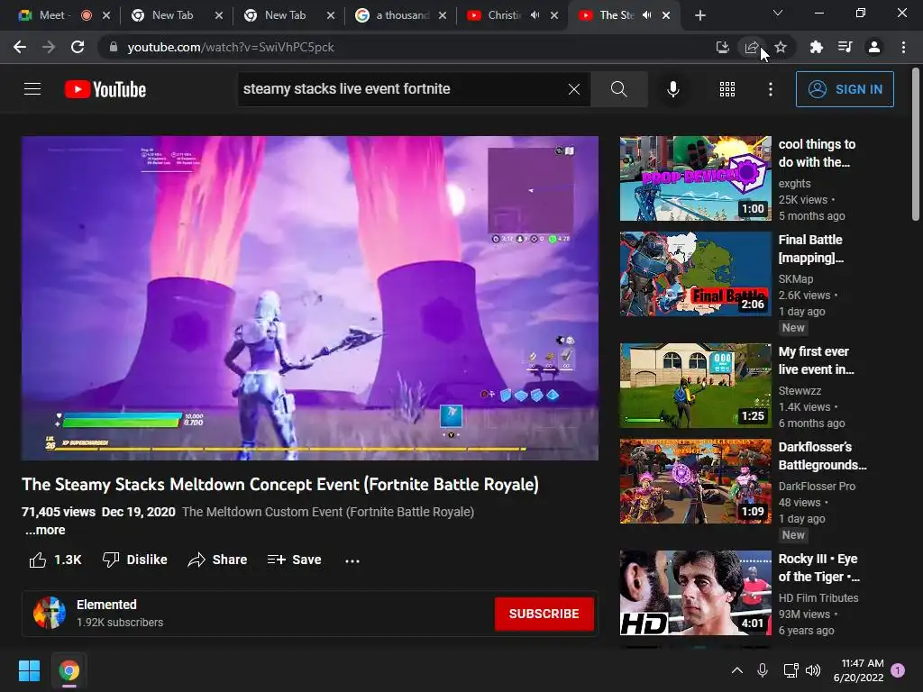Open the SKMap channel name
Viewport: 923px width, 692px height.
tap(795, 279)
